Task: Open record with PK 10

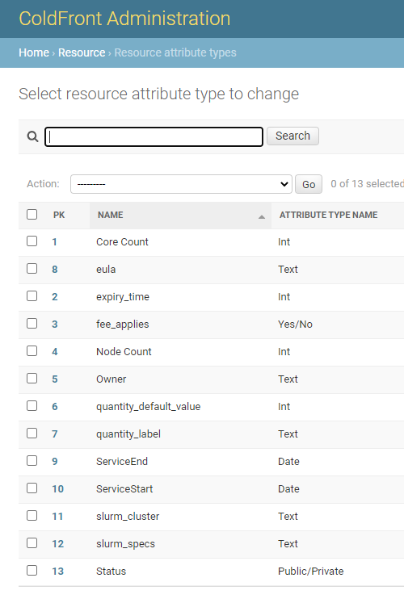Action: [x=57, y=489]
